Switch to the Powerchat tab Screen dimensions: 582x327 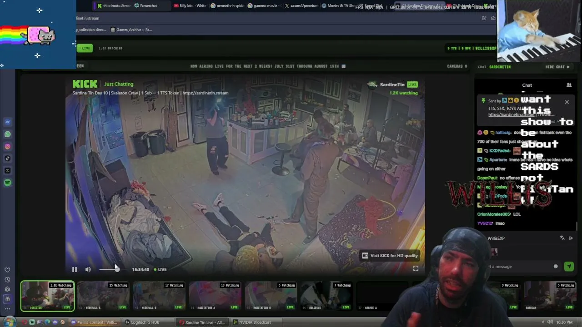[x=152, y=5]
